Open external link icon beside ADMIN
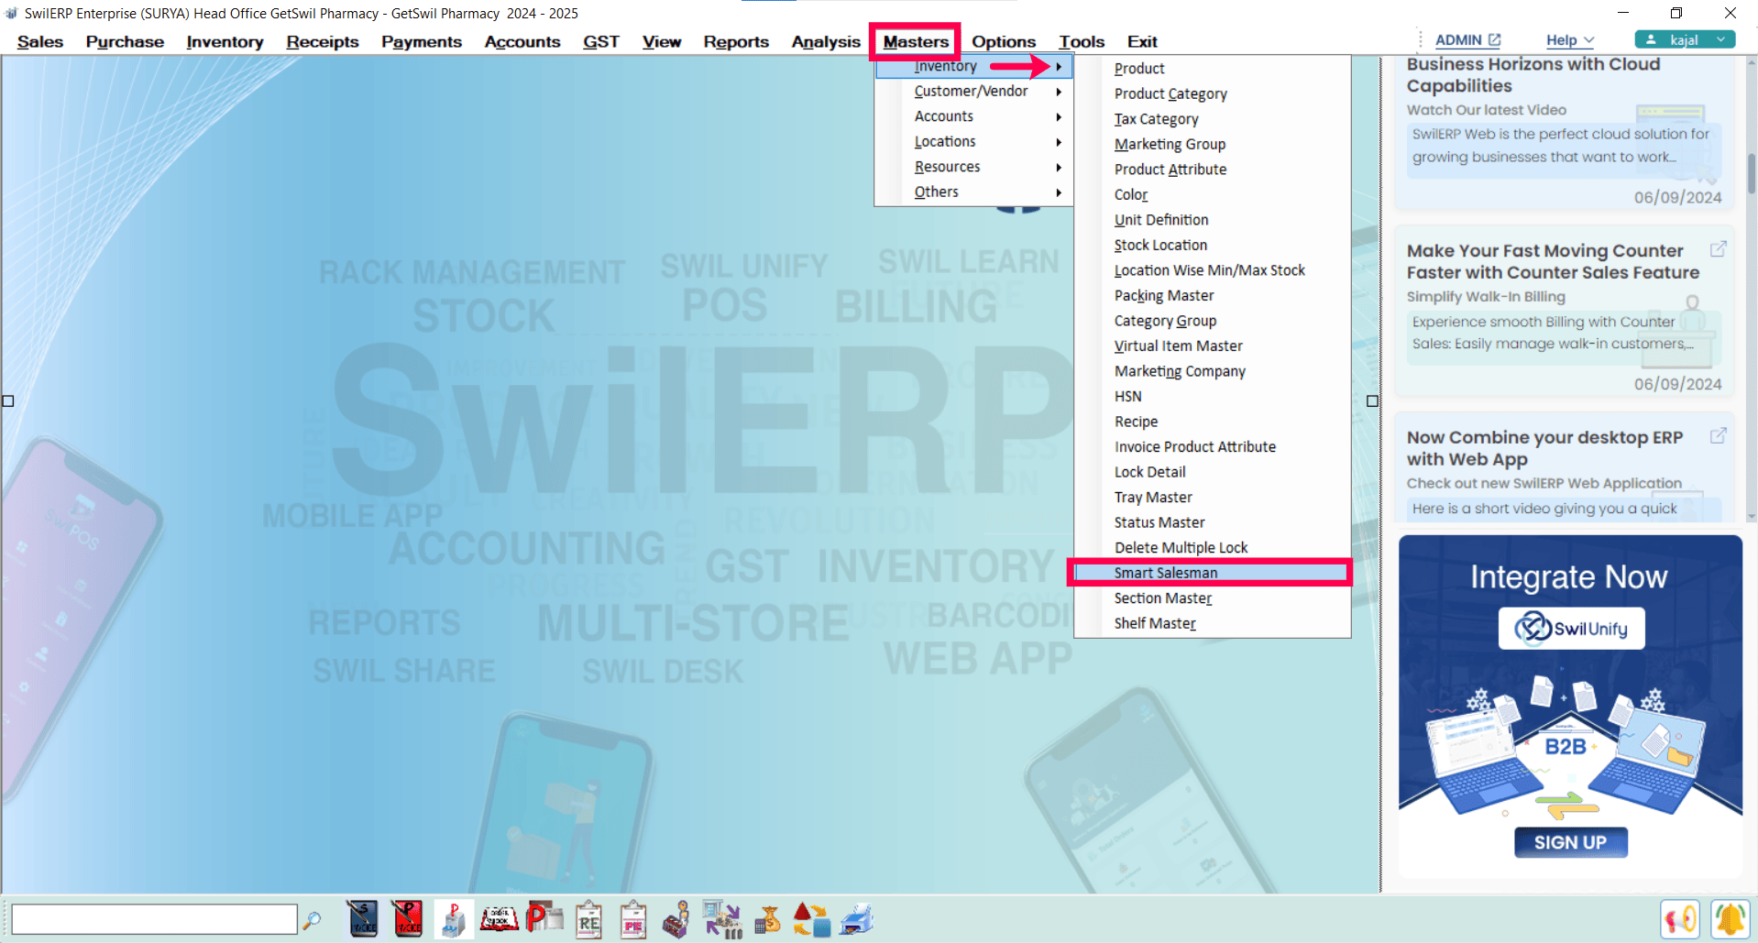The width and height of the screenshot is (1758, 943). click(x=1495, y=39)
